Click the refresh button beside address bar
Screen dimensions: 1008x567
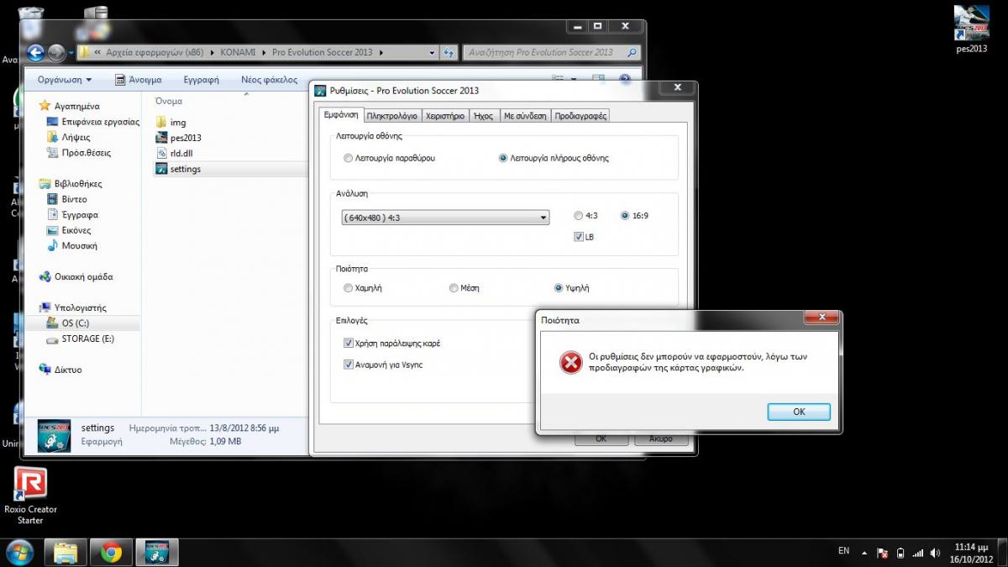coord(449,52)
